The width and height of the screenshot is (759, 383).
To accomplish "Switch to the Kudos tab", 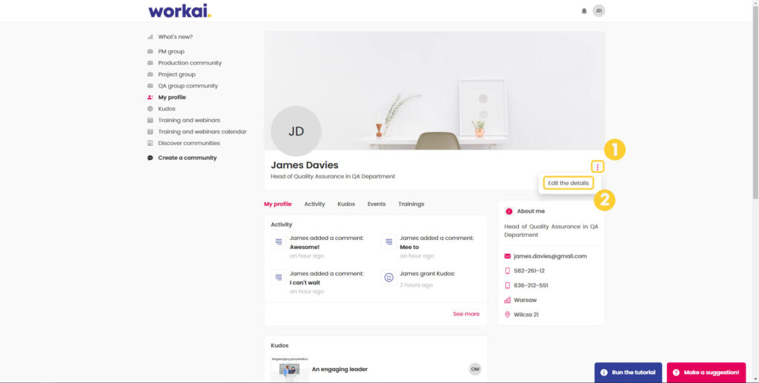I will [346, 204].
